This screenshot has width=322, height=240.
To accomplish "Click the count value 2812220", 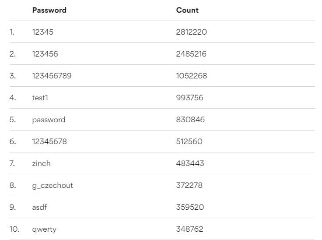I will click(192, 32).
